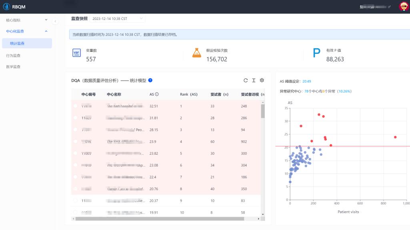The height and width of the screenshot is (230, 410).
Task: Click the vertical table scrollbar thumb
Action: click(263, 111)
